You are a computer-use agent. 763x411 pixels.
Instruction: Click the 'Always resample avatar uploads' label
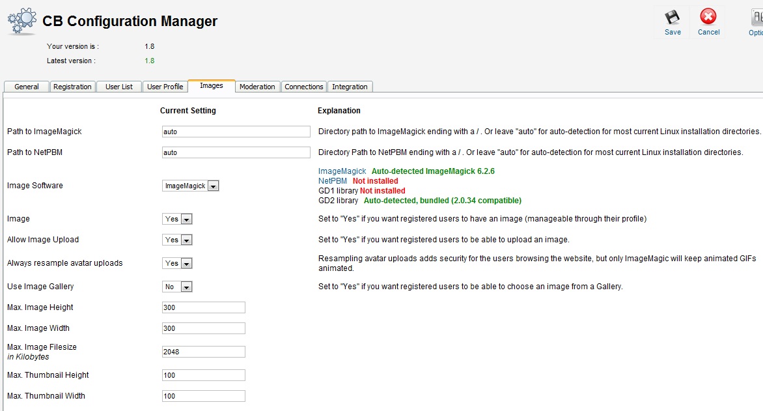(x=64, y=263)
